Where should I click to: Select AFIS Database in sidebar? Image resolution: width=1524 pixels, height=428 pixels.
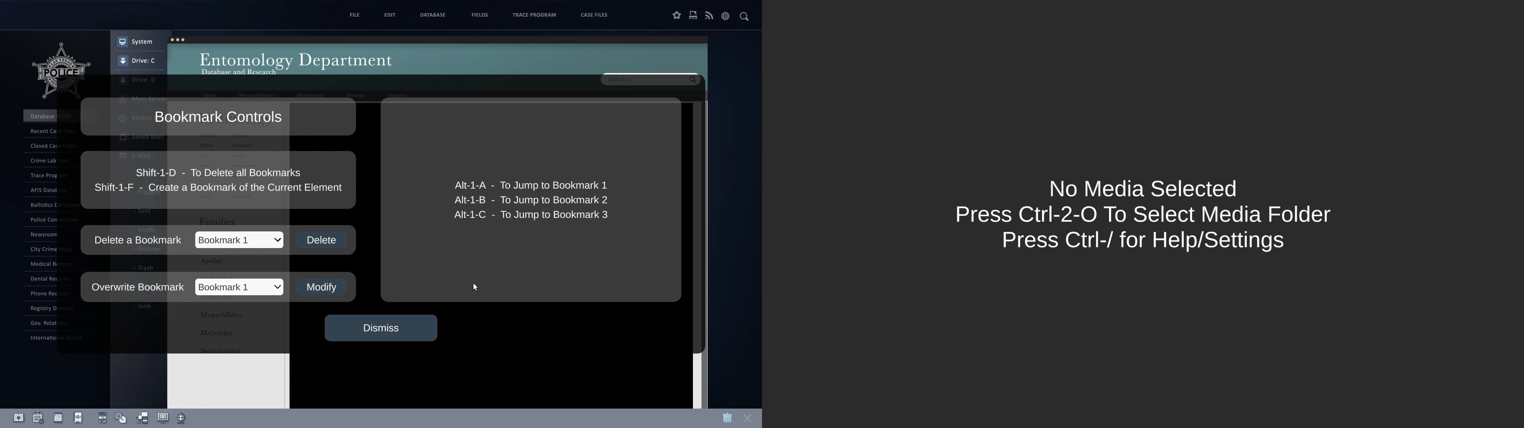pyautogui.click(x=48, y=190)
